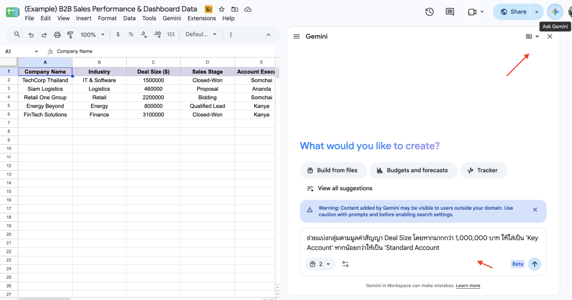572x300 pixels.
Task: Open Gemini panel hamburger menu
Action: point(297,36)
